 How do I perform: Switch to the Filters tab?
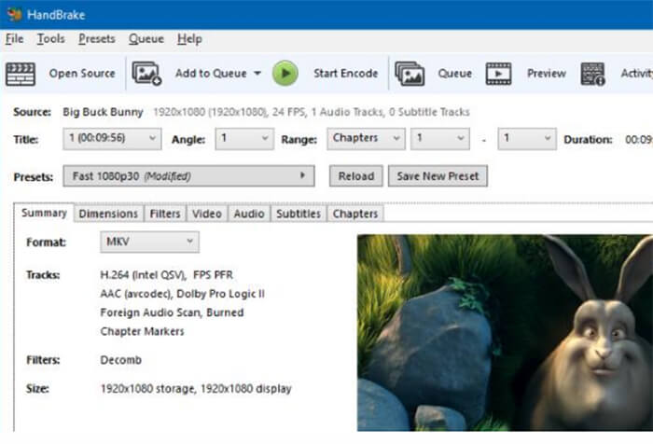pos(165,214)
